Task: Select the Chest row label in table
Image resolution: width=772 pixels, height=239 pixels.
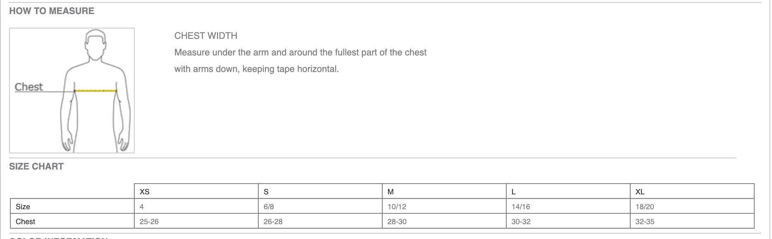Action: click(x=25, y=222)
